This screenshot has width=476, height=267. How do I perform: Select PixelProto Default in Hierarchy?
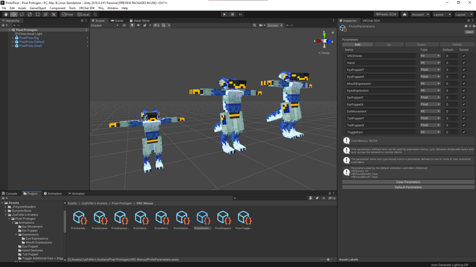tap(32, 42)
